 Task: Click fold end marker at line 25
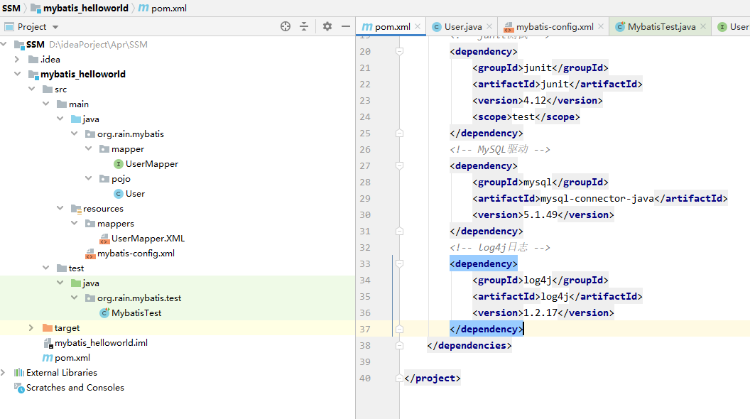[x=399, y=133]
